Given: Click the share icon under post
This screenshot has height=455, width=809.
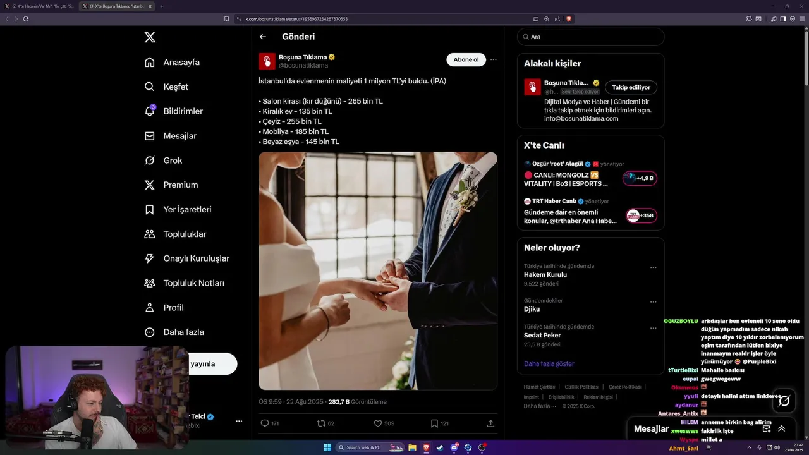Looking at the screenshot, I should tap(490, 423).
